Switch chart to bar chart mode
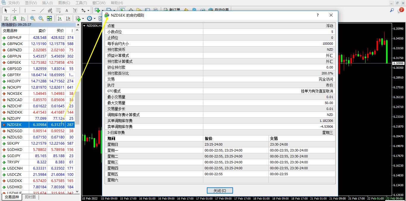The height and width of the screenshot is (201, 406). (6, 18)
